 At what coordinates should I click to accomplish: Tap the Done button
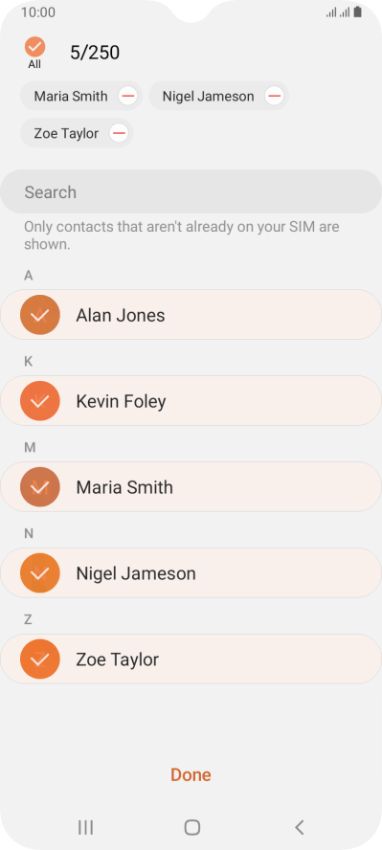191,775
